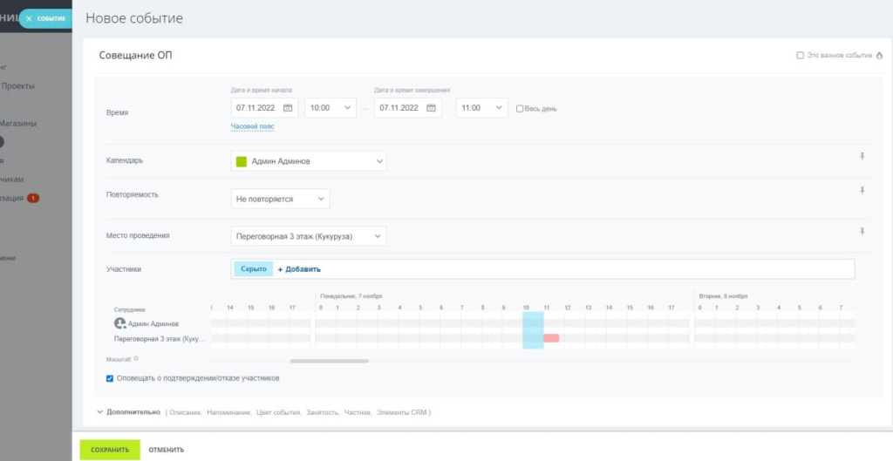The width and height of the screenshot is (893, 461).
Task: Open the Не повторяется recurrence dropdown
Action: pyautogui.click(x=280, y=200)
